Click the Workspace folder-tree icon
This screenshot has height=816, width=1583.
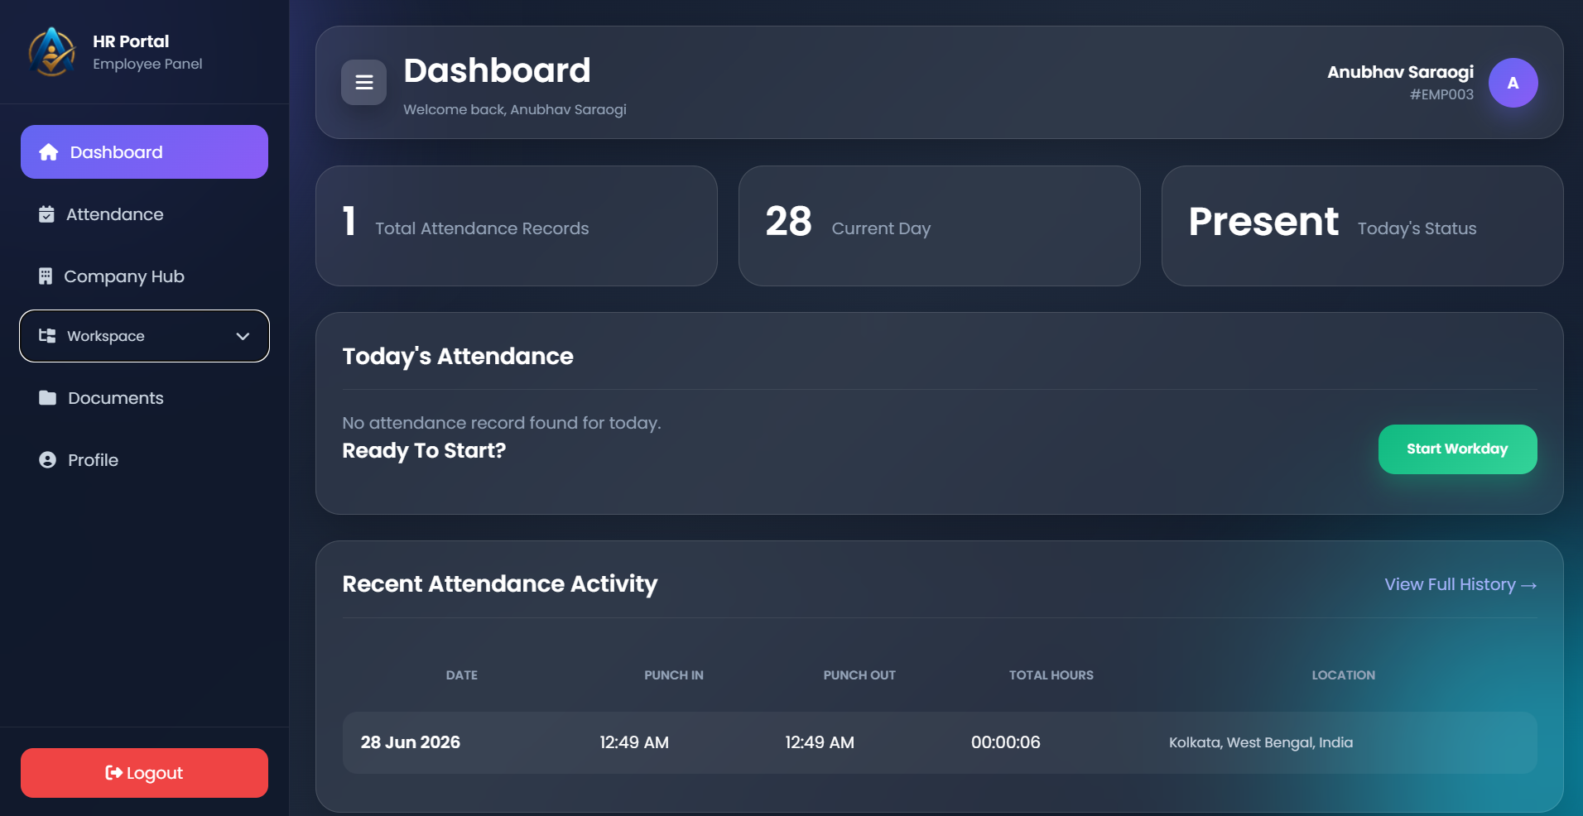[47, 336]
